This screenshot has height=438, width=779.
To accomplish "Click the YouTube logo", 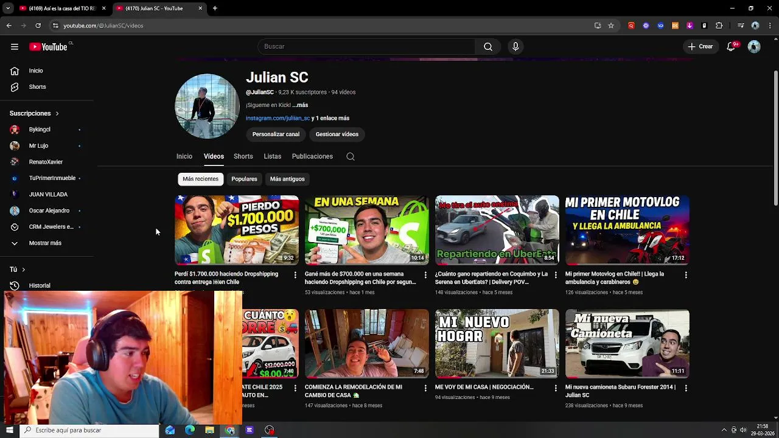I will point(49,47).
